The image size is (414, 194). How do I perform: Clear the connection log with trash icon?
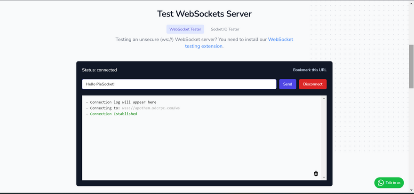click(x=316, y=174)
